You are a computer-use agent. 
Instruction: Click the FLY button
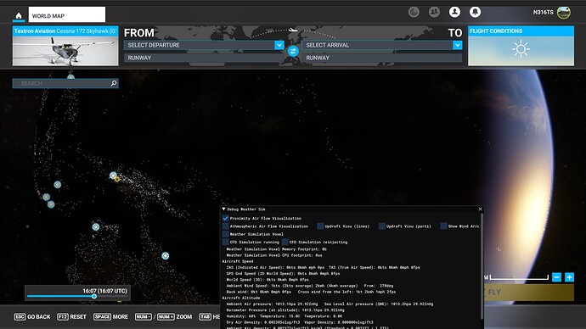529,292
